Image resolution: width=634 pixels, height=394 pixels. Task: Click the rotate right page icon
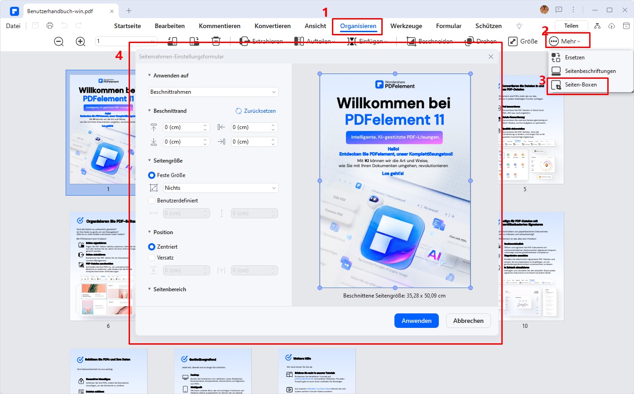tap(194, 41)
